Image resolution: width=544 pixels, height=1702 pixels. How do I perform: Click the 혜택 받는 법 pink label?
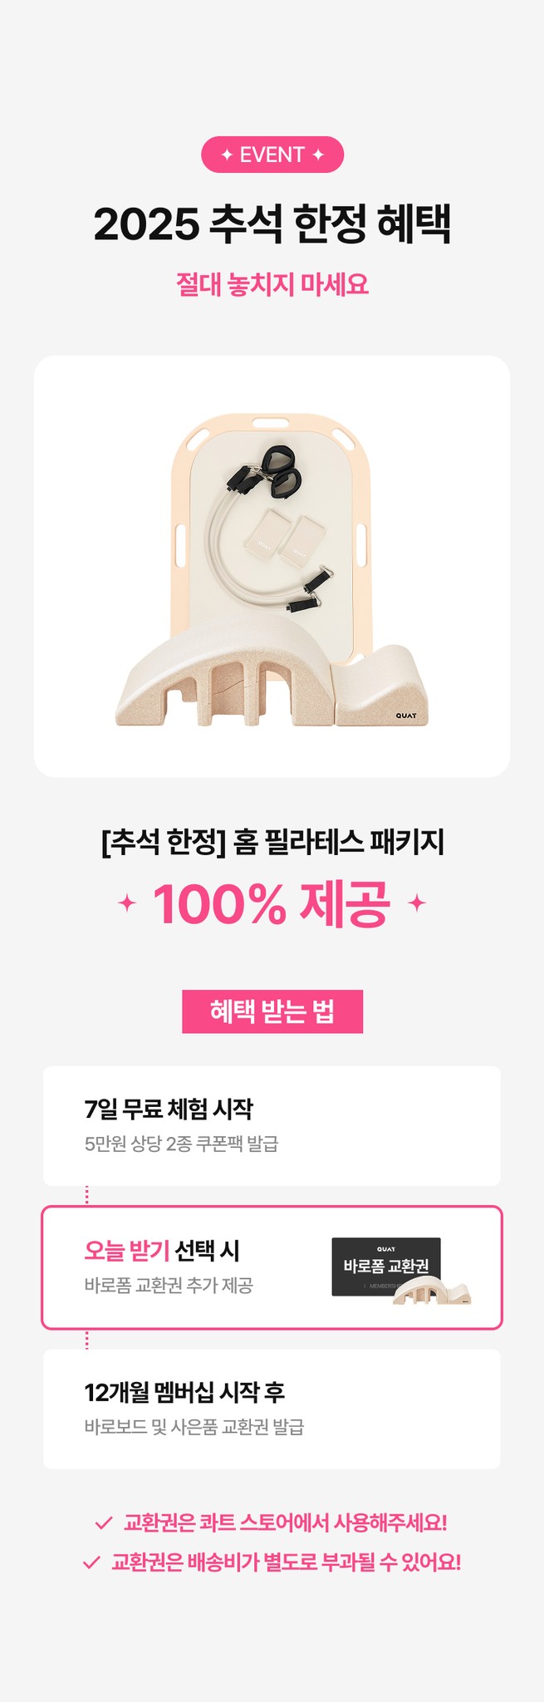pos(272,1011)
